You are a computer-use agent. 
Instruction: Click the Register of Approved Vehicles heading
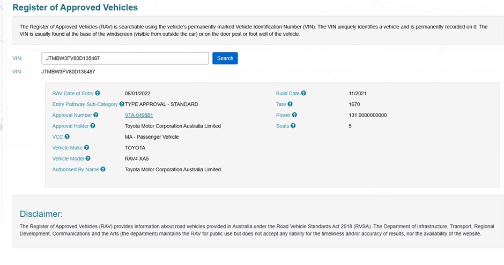point(75,8)
